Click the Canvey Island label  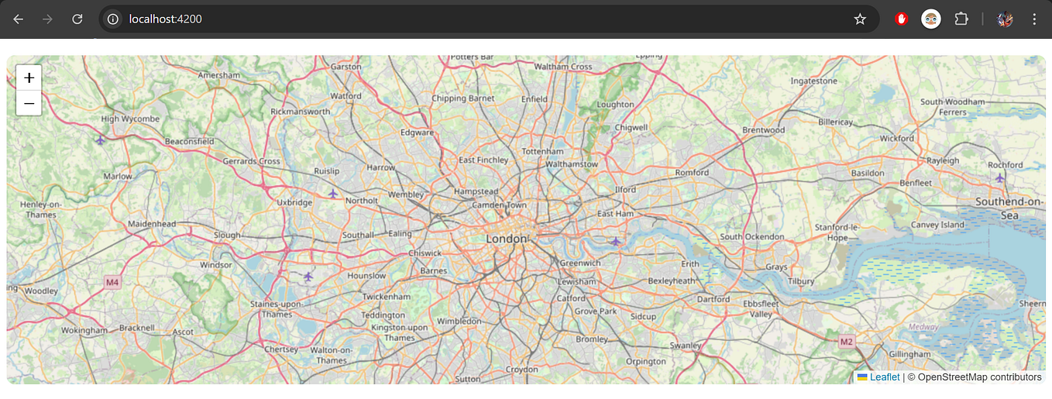tap(937, 225)
